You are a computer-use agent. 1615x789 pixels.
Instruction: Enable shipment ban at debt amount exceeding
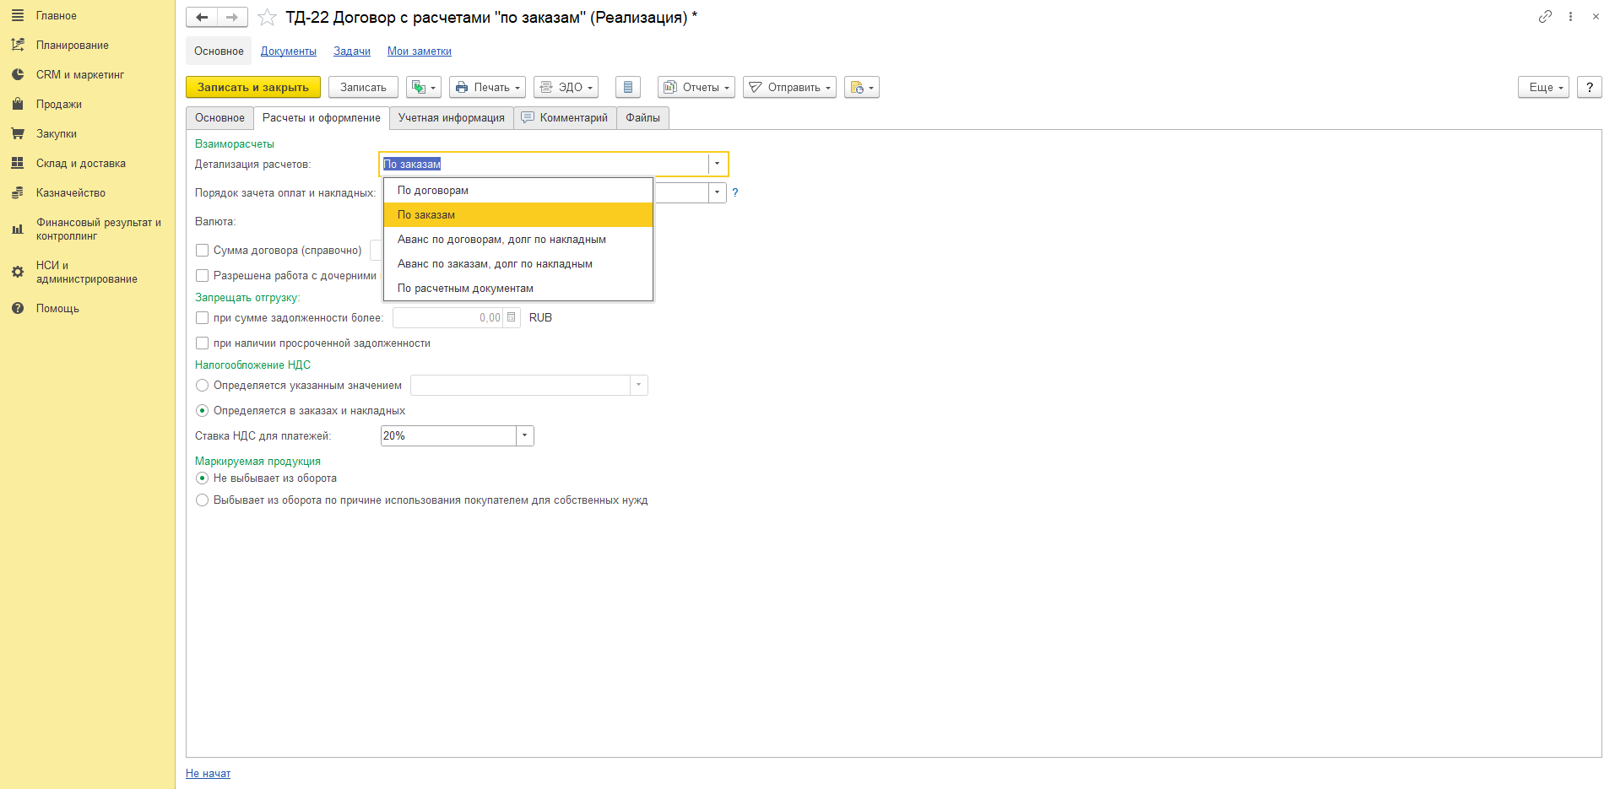click(202, 318)
